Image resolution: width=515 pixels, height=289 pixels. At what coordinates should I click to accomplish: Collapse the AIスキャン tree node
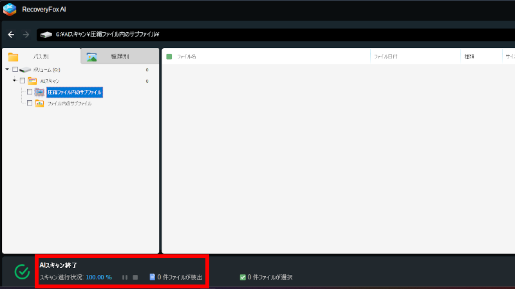(x=14, y=81)
